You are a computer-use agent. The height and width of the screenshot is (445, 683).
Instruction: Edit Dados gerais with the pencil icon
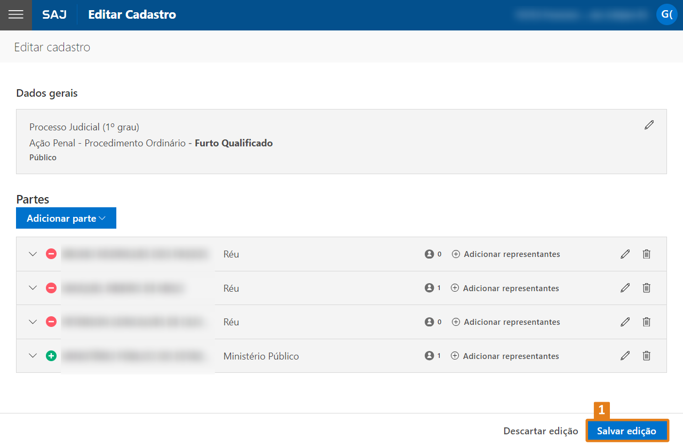tap(649, 125)
